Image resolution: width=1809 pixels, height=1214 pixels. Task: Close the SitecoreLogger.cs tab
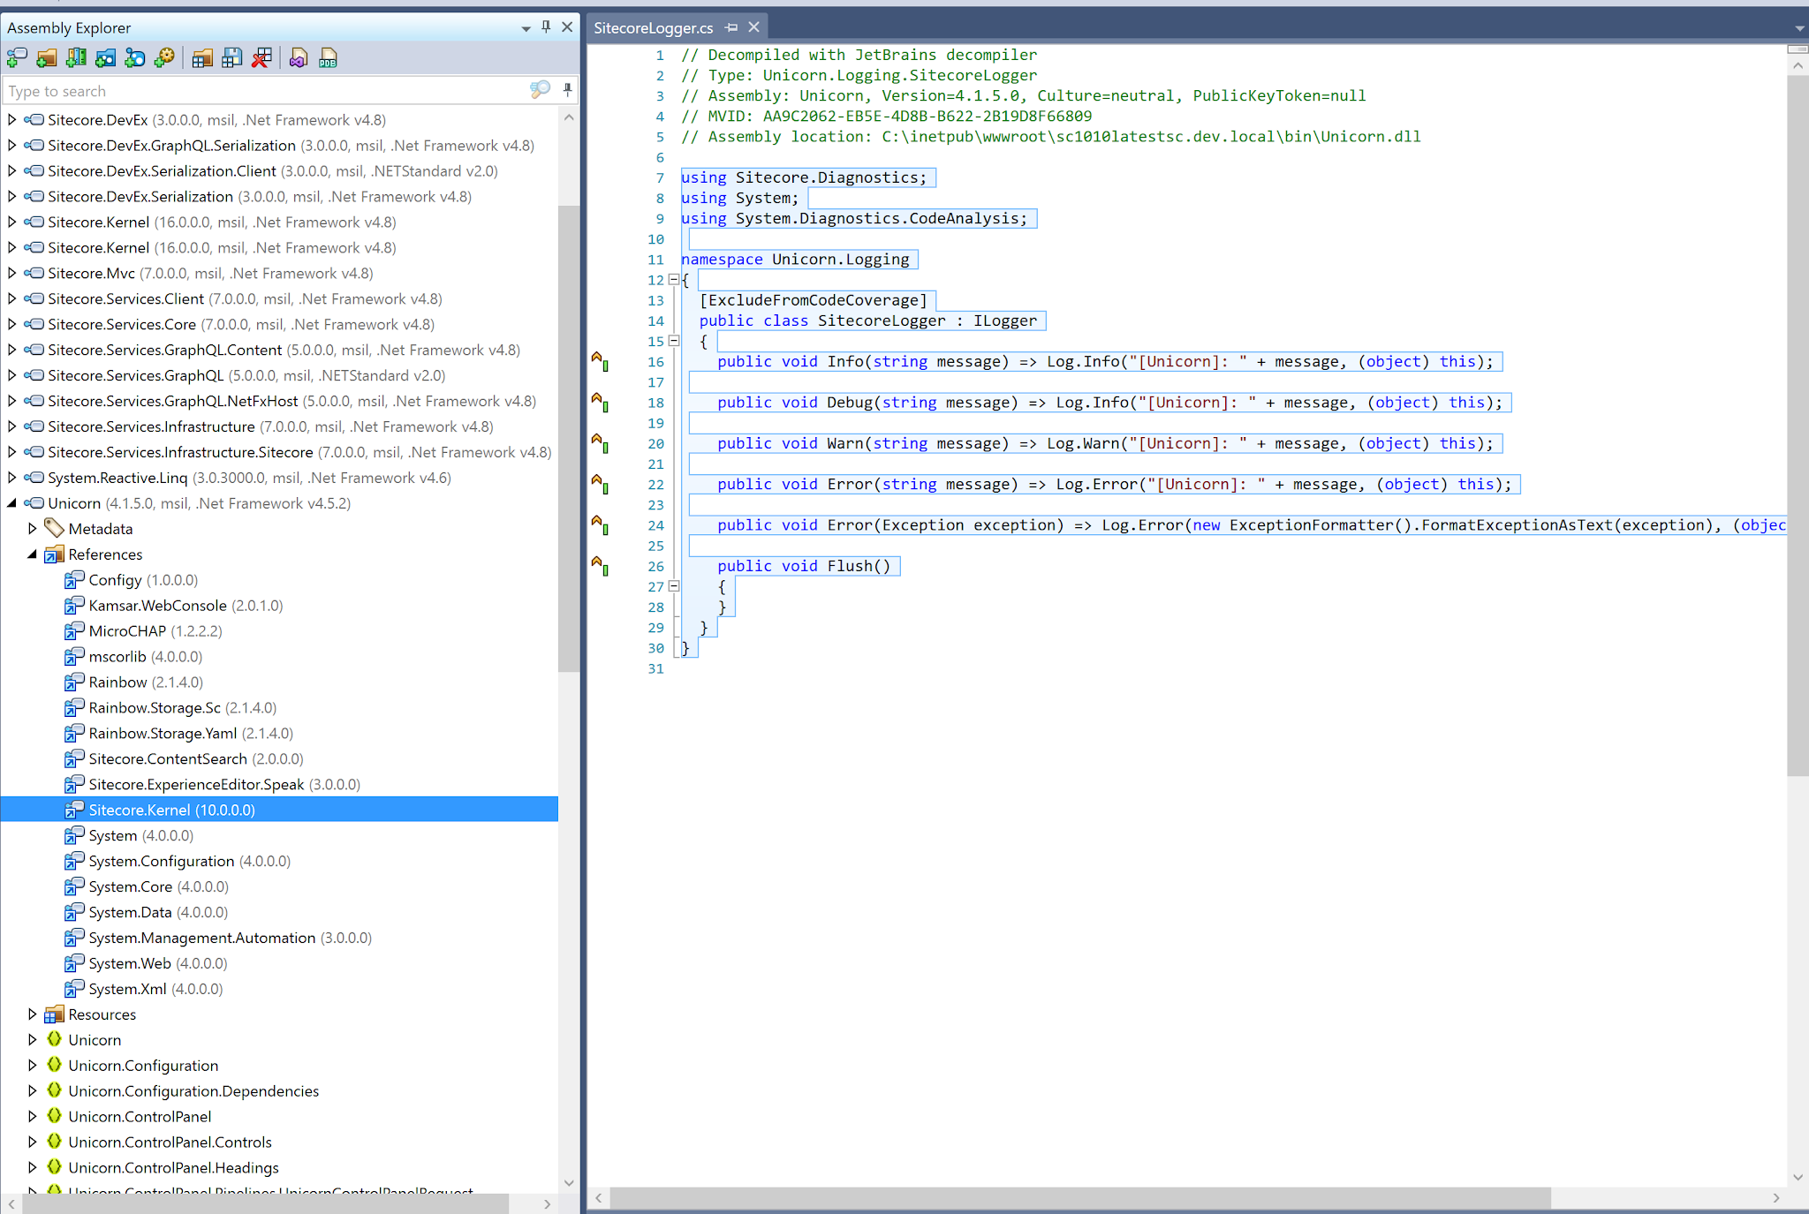coord(753,27)
